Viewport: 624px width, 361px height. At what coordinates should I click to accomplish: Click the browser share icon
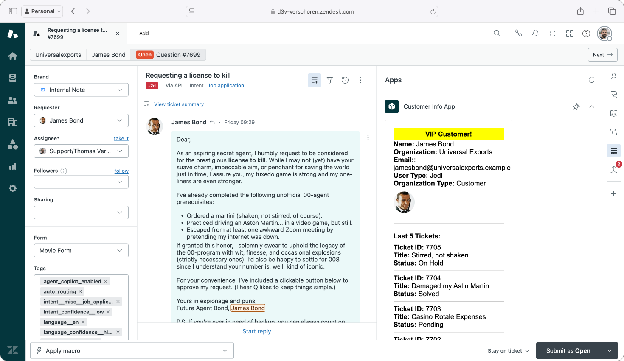coord(580,11)
